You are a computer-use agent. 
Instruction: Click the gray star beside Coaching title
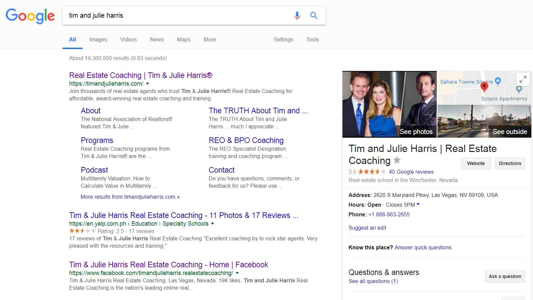(397, 160)
